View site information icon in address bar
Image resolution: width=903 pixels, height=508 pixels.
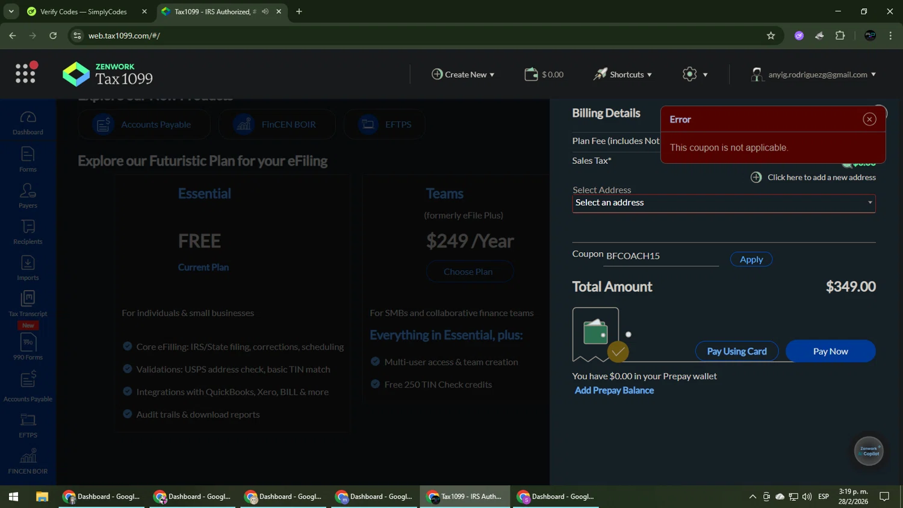pos(77,36)
